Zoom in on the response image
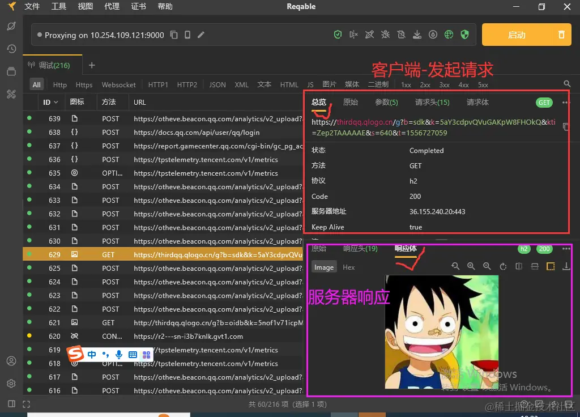The height and width of the screenshot is (417, 580). [471, 266]
